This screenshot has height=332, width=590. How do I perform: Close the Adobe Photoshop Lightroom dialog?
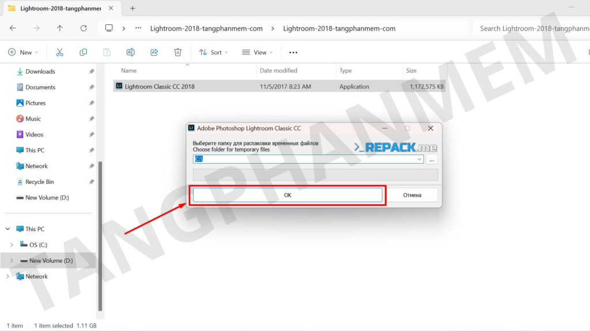[430, 129]
